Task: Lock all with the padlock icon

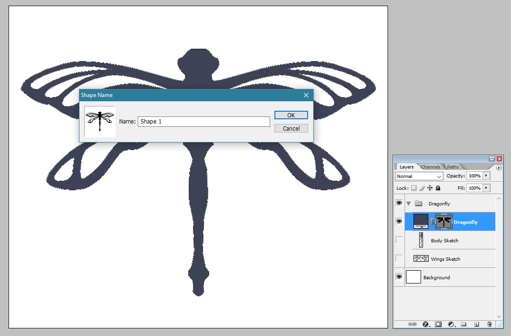Action: (x=438, y=188)
